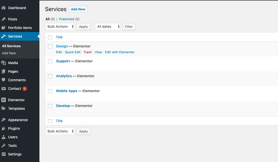Open the bottom Bulk Actions dropdown

tap(60, 131)
